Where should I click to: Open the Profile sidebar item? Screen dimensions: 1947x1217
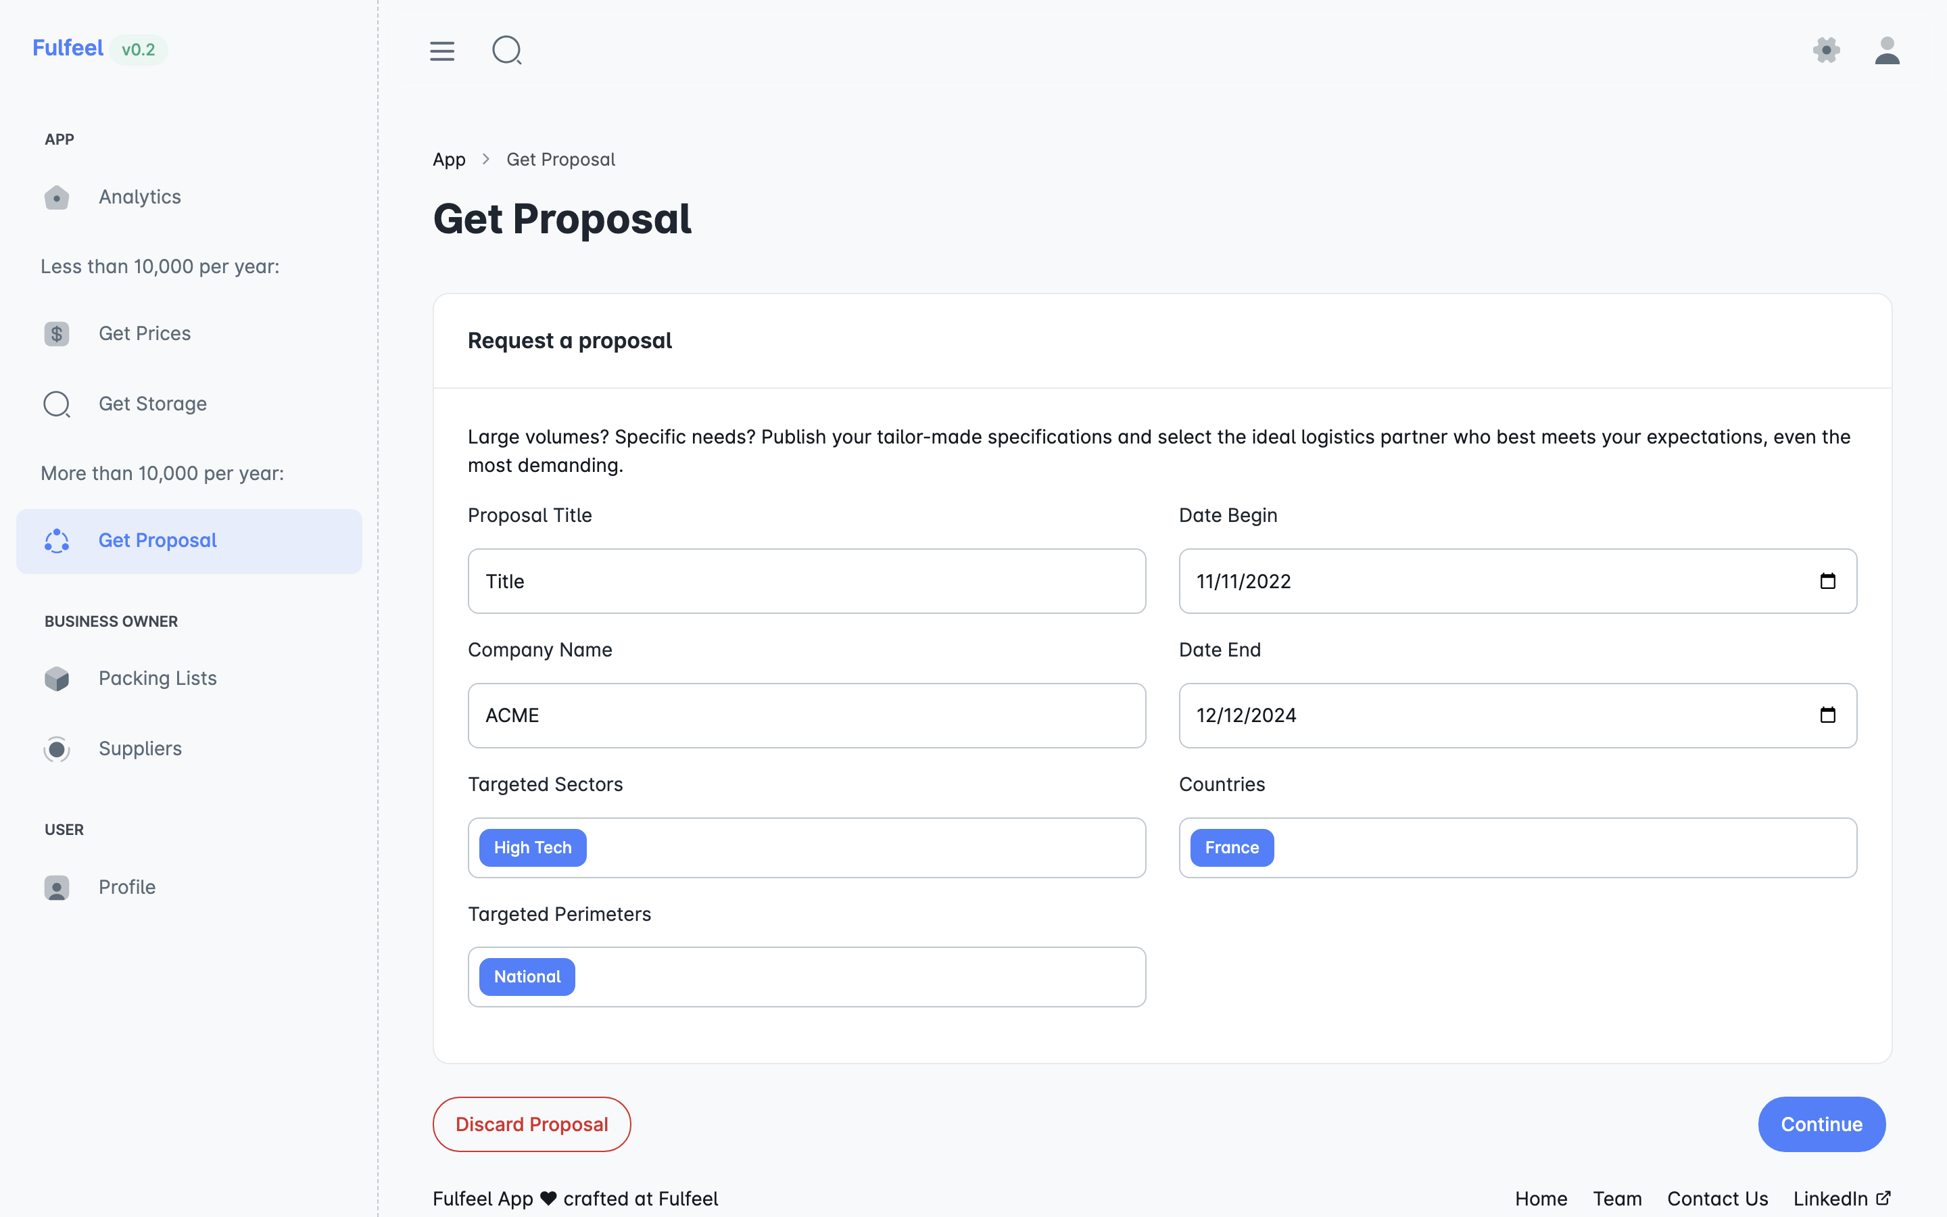(127, 887)
